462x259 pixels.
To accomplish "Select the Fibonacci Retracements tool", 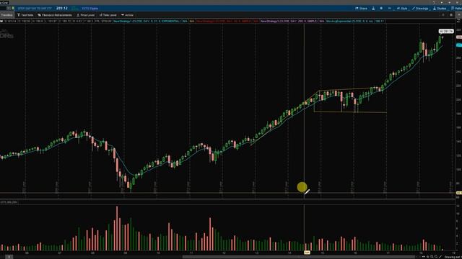I will [55, 15].
